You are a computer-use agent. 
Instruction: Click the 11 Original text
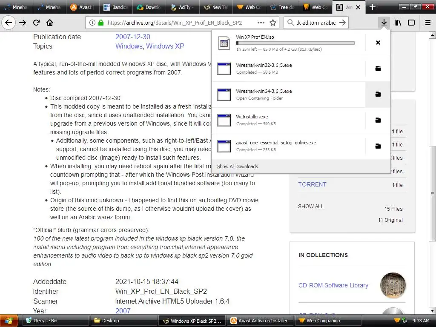coord(390,220)
